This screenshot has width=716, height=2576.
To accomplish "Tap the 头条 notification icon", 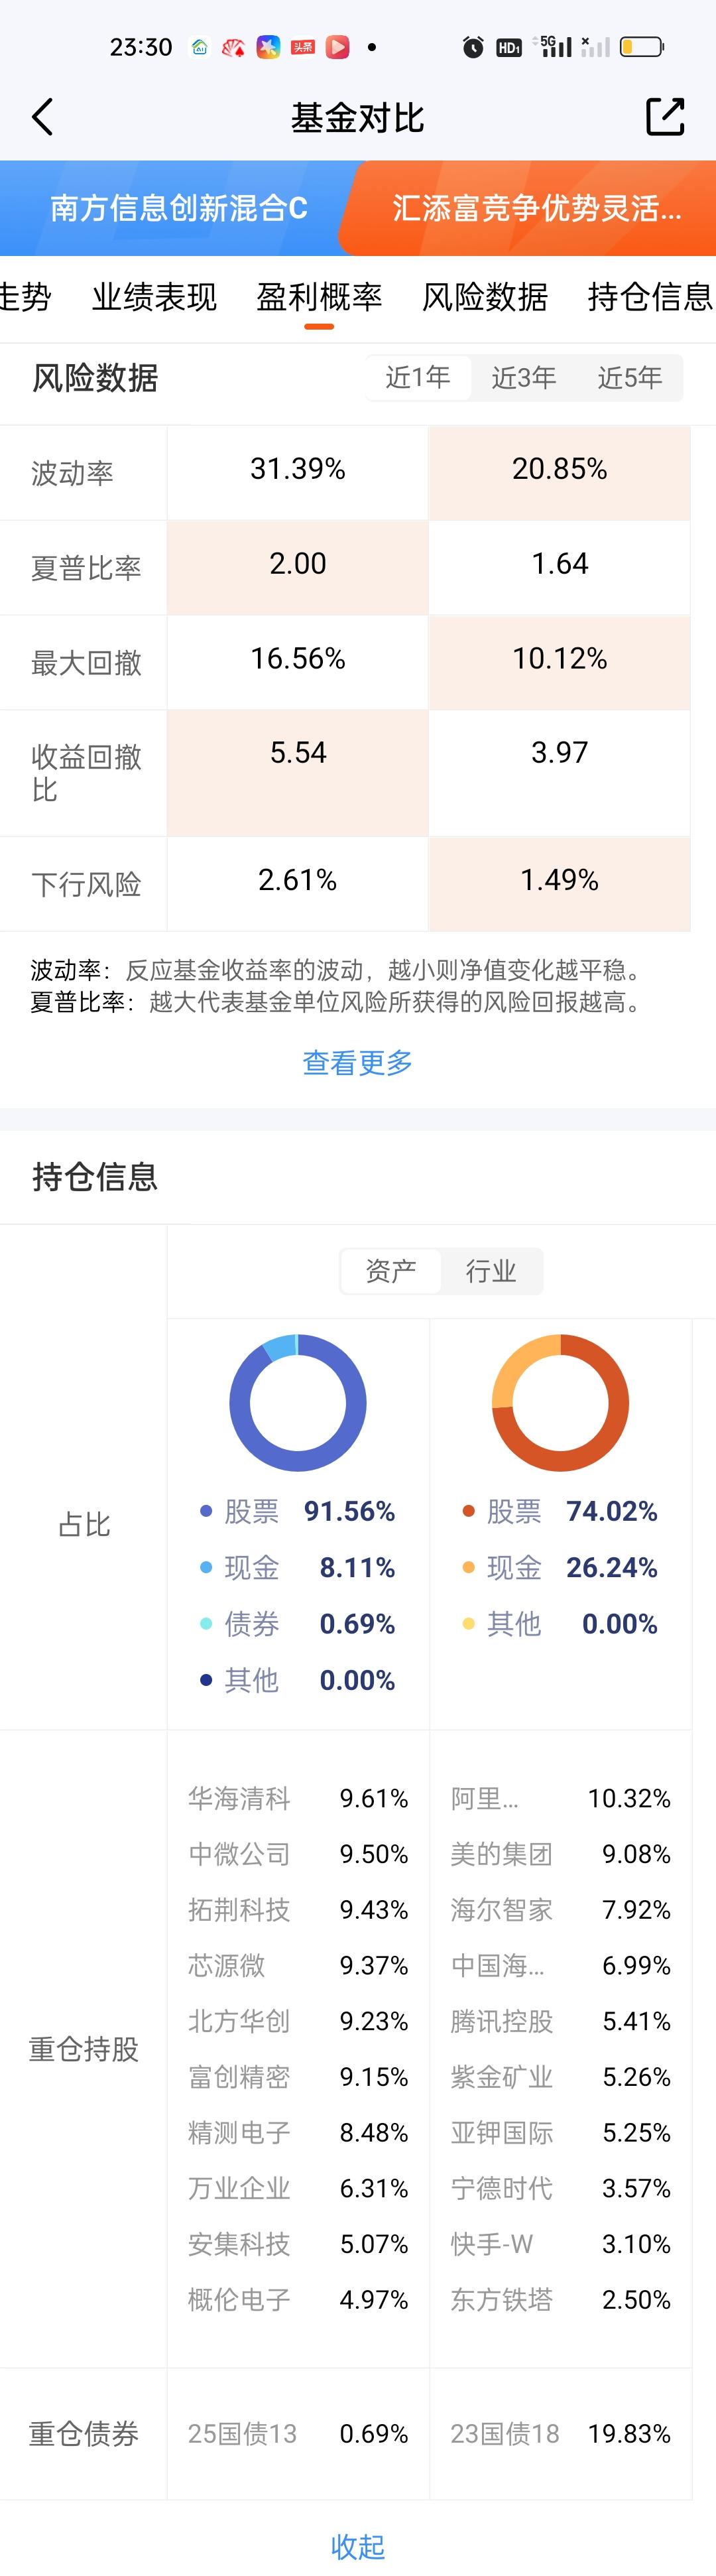I will tap(303, 47).
